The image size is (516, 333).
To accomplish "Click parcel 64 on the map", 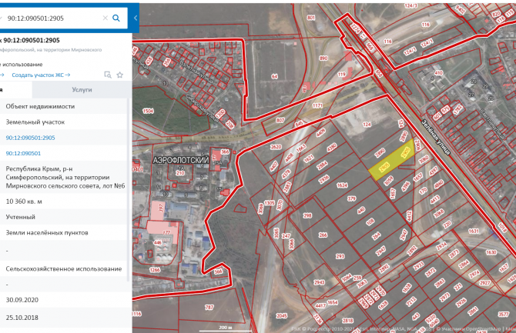I will pos(274,77).
